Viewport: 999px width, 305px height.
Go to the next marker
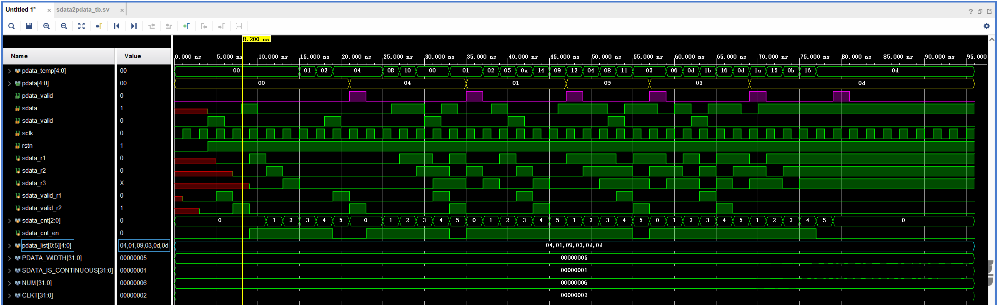[x=221, y=26]
